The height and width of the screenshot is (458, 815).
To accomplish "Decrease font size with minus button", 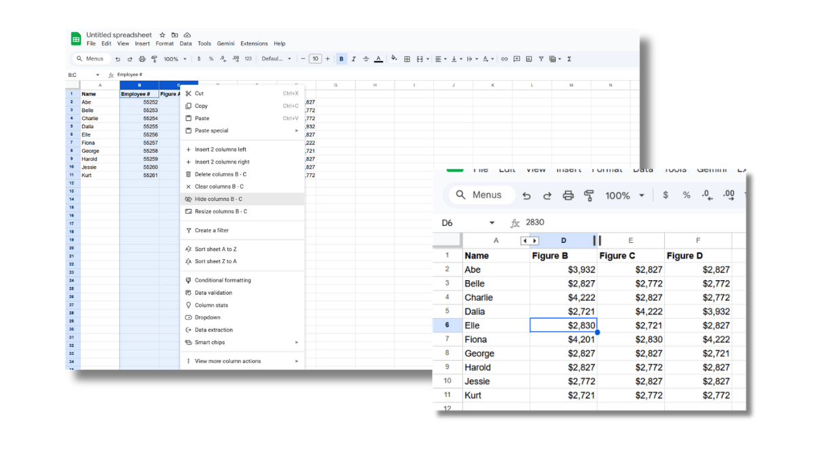I will pyautogui.click(x=303, y=59).
